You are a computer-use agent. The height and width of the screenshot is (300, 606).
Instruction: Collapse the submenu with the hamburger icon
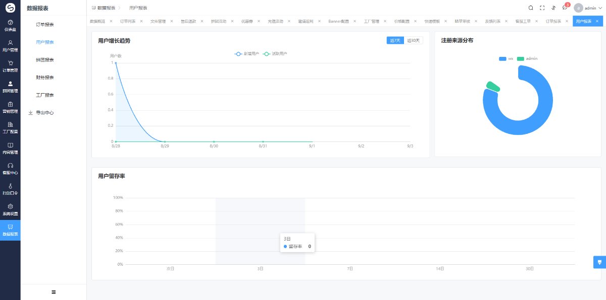pyautogui.click(x=54, y=292)
